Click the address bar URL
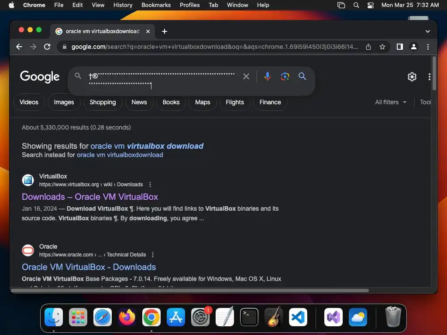Viewport: 447px width, 335px height. click(214, 47)
